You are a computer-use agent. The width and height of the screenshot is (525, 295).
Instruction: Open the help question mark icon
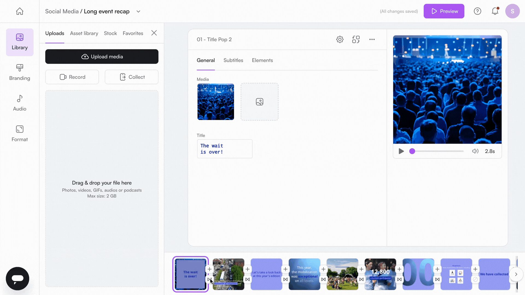pyautogui.click(x=477, y=11)
